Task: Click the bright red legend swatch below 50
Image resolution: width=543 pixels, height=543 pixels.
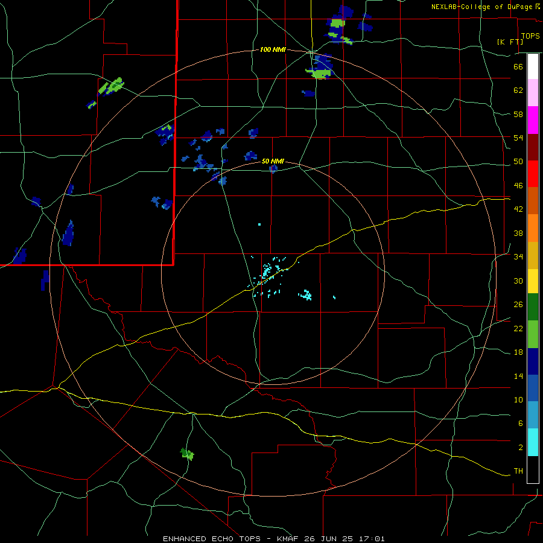Action: 533,174
